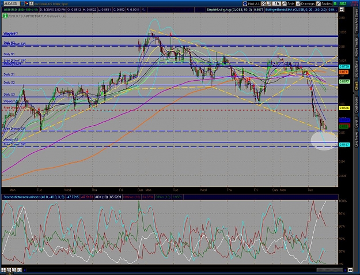The width and height of the screenshot is (360, 275).
Task: Switch to the Active Trader tab
Action: click(357, 47)
